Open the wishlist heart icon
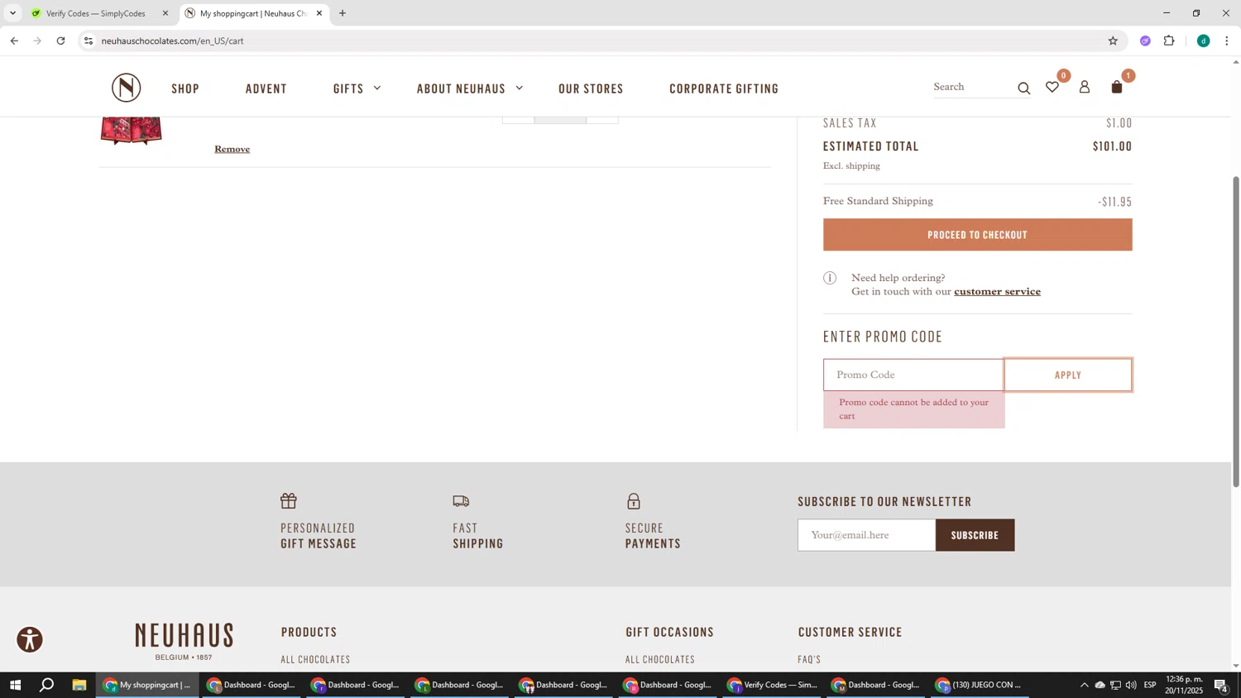This screenshot has height=698, width=1241. coord(1052,87)
